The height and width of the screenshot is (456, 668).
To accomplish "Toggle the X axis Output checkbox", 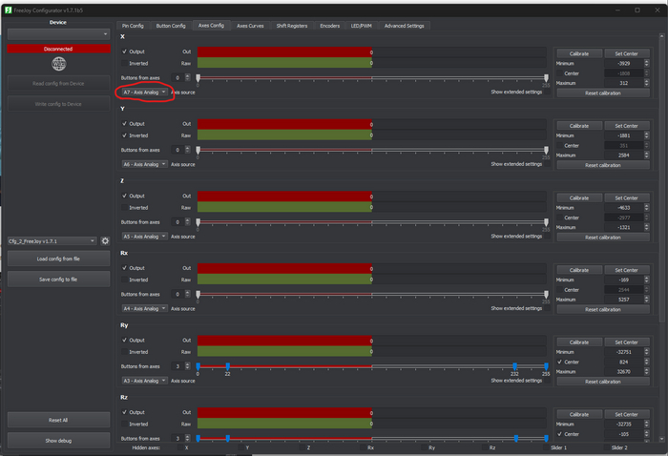I will point(124,52).
